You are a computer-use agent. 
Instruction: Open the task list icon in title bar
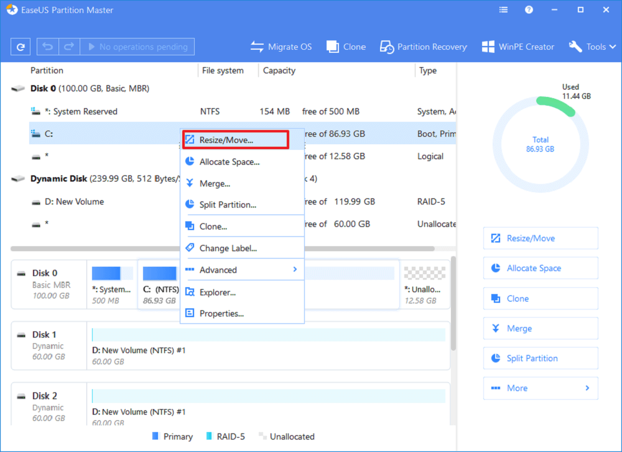click(503, 10)
